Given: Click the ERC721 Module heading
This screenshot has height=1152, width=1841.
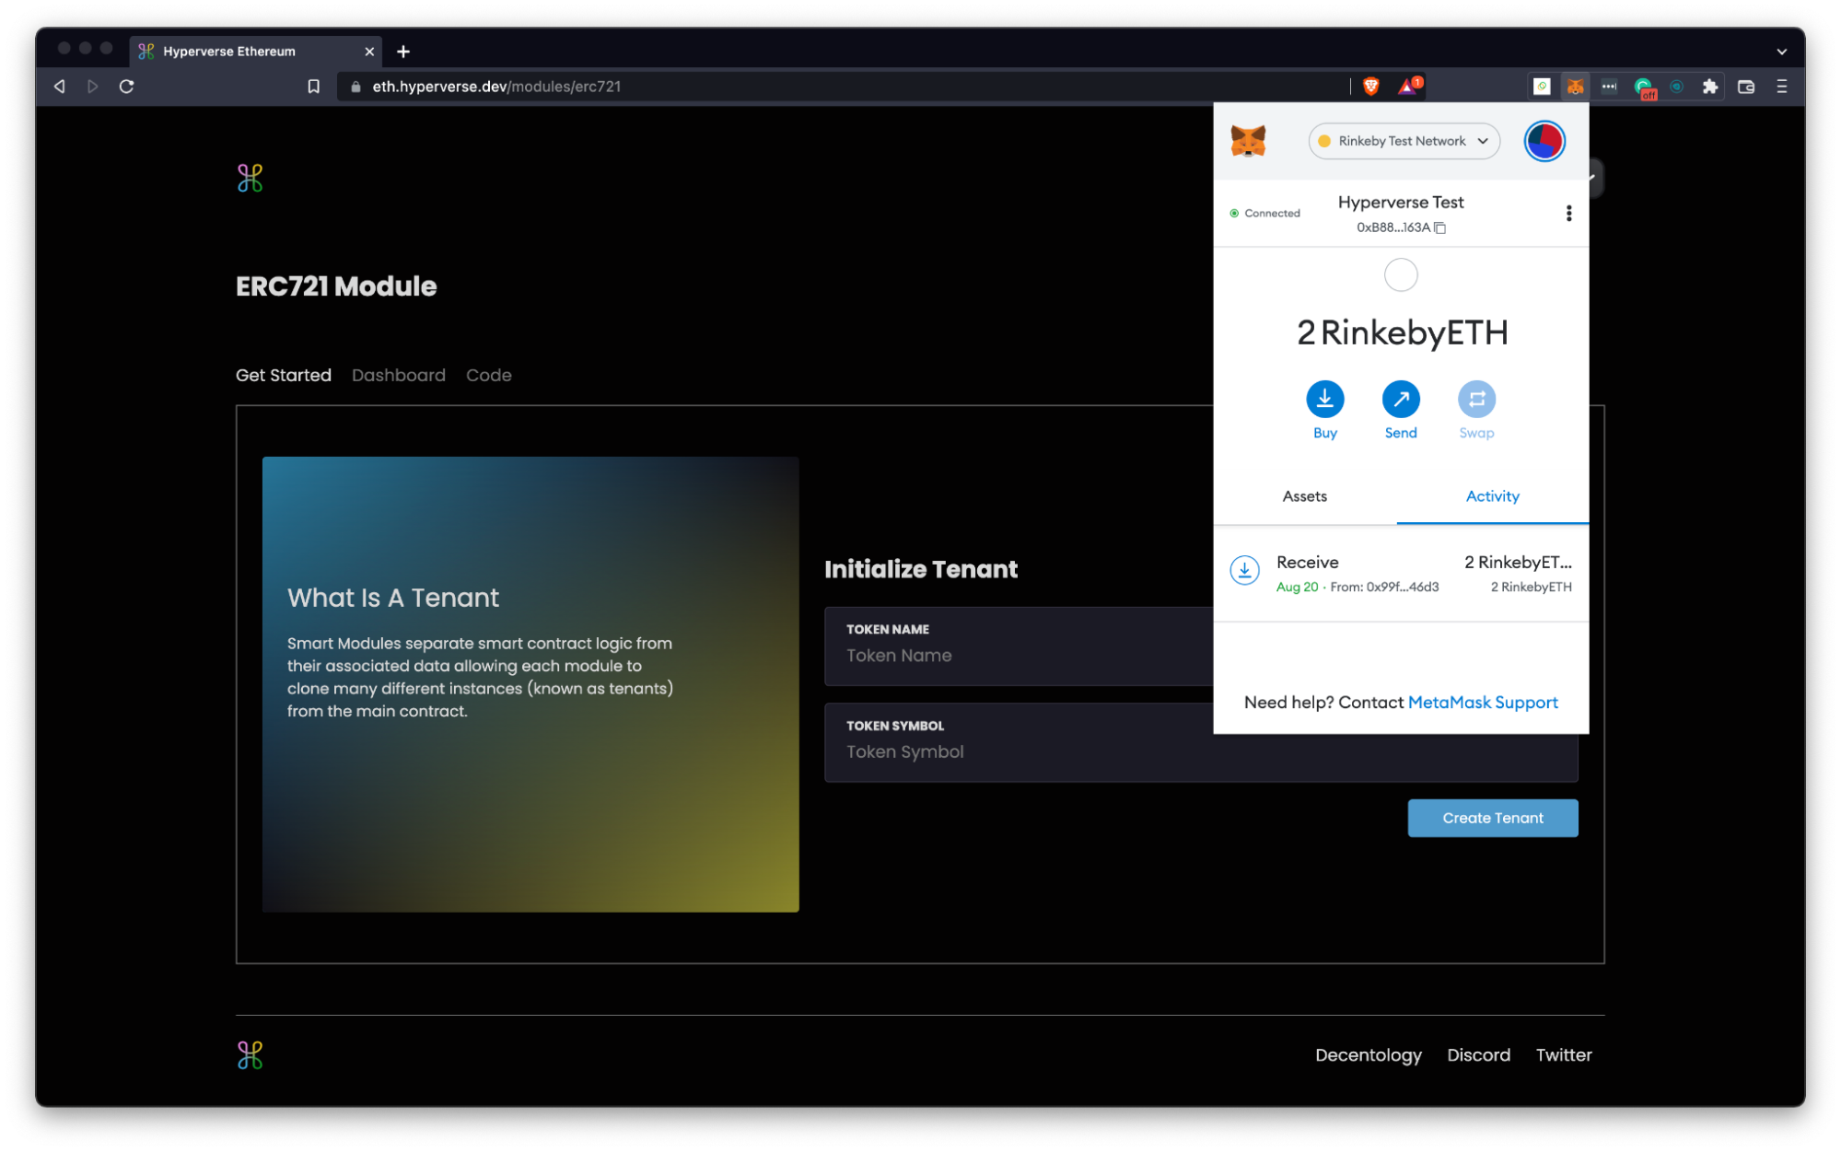Looking at the screenshot, I should [x=336, y=286].
